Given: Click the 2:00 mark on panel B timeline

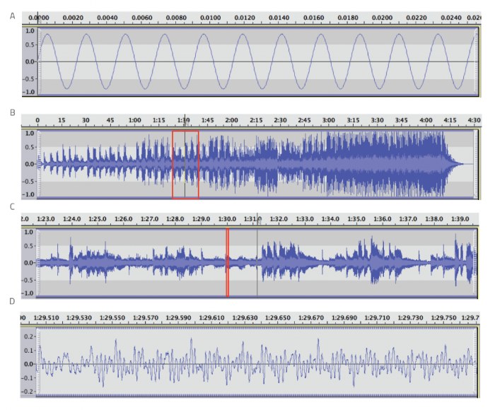Looking at the screenshot, I should (x=231, y=120).
